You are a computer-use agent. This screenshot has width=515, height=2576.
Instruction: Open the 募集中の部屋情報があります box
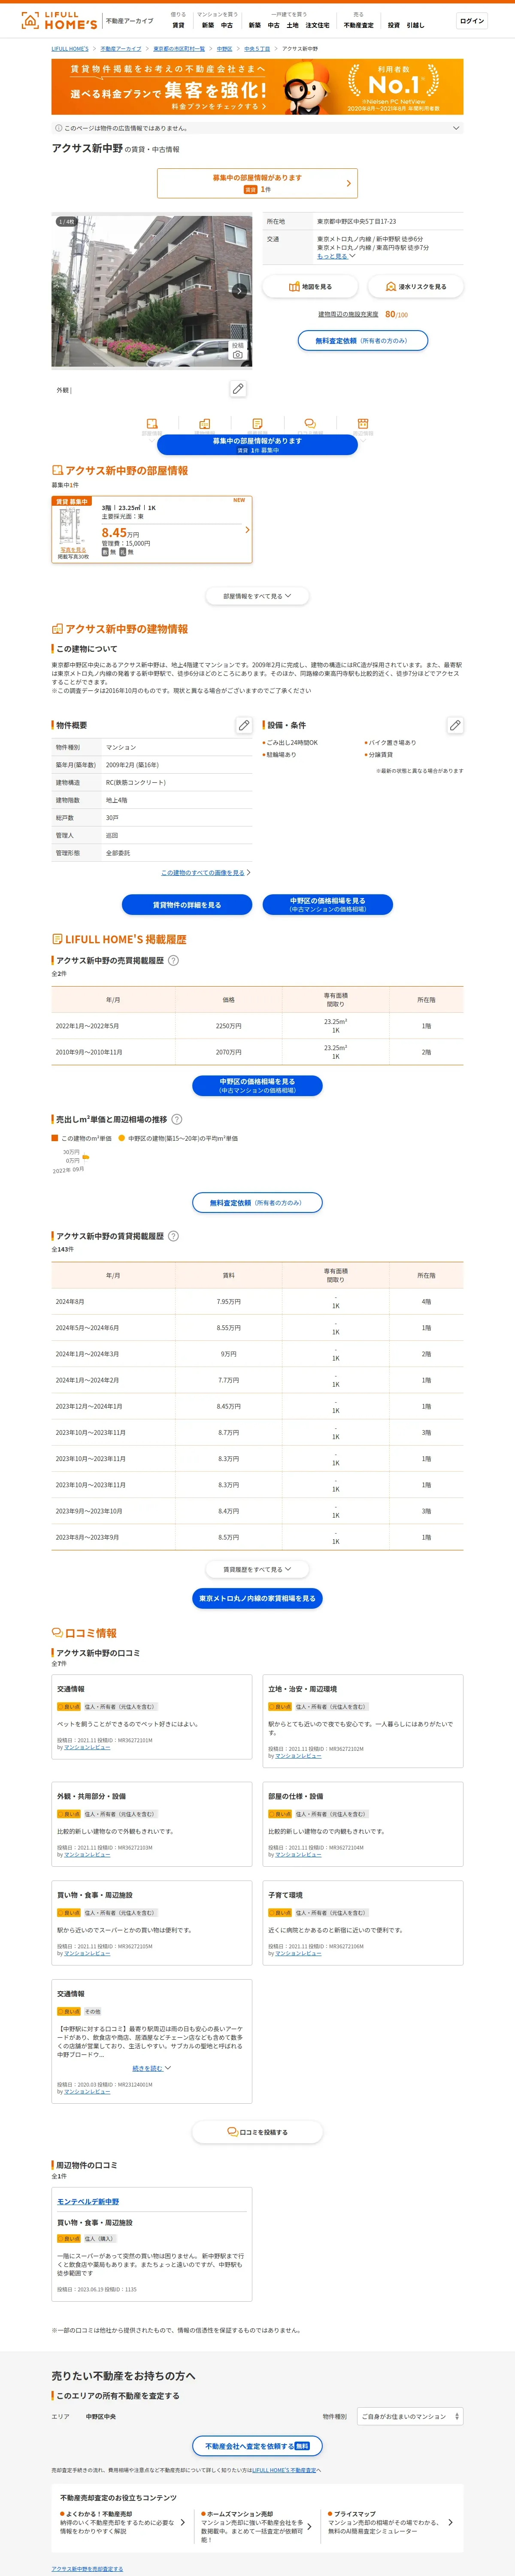(x=257, y=183)
